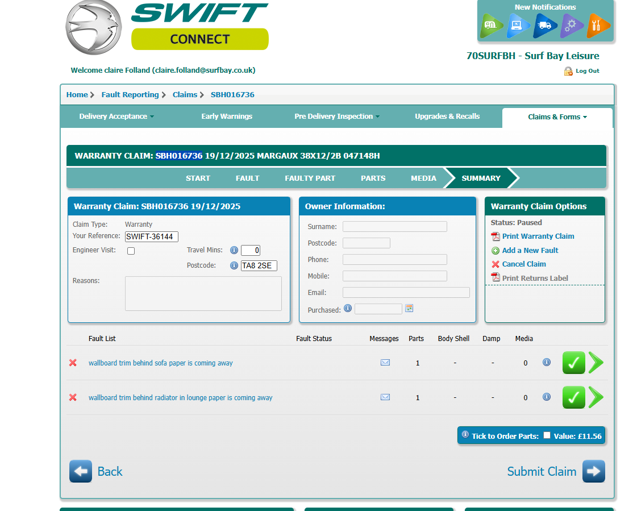Viewport: 637px width, 511px height.
Task: Toggle the Engineer Visit checkbox
Action: (x=131, y=251)
